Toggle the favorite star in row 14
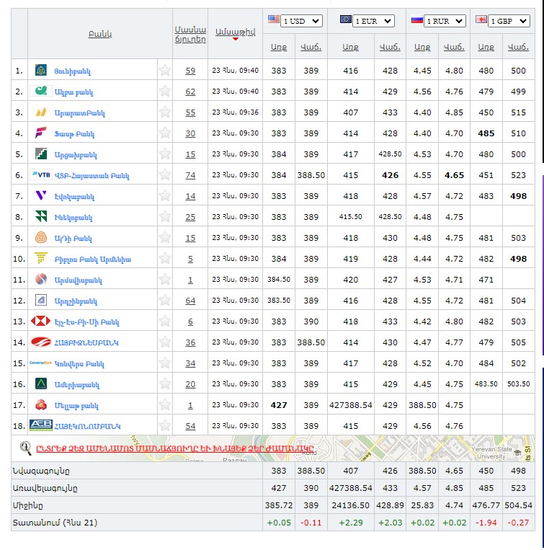 tap(165, 342)
